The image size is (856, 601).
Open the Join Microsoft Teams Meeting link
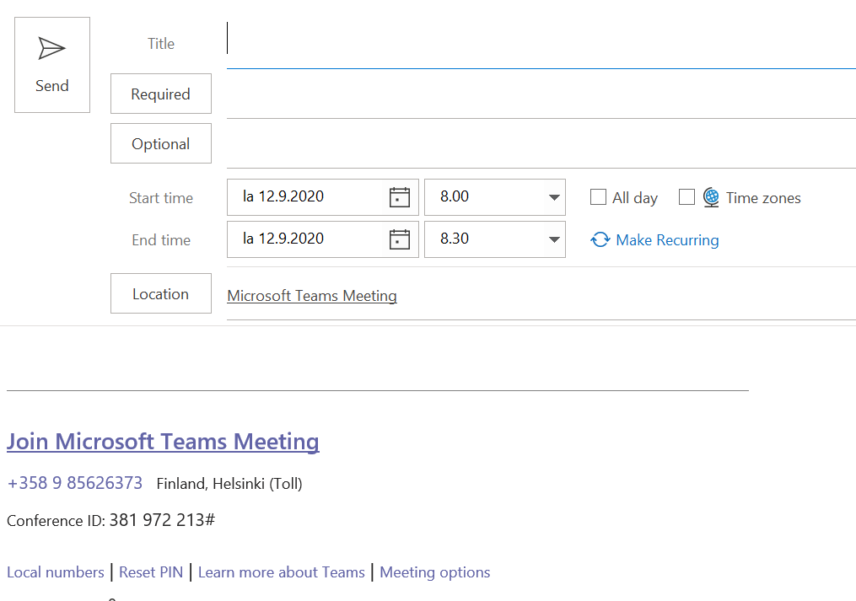[x=163, y=441]
